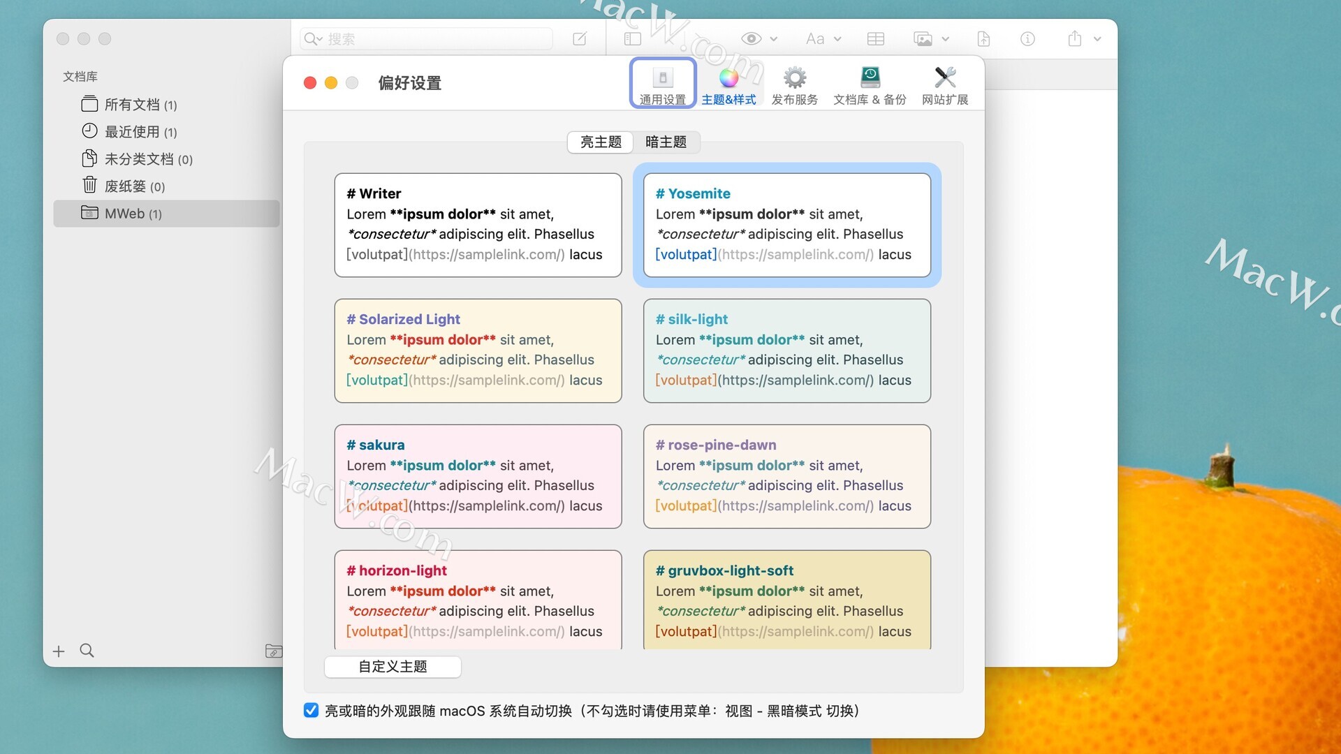Select the silk-light theme card

tap(786, 350)
